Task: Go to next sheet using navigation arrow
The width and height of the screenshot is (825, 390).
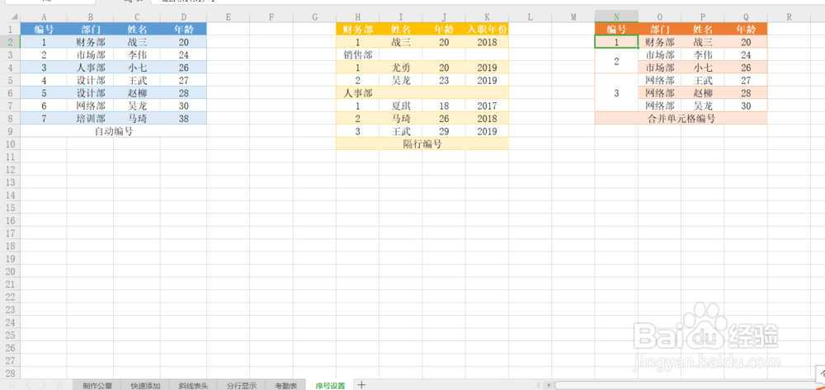Action: pyautogui.click(x=44, y=385)
